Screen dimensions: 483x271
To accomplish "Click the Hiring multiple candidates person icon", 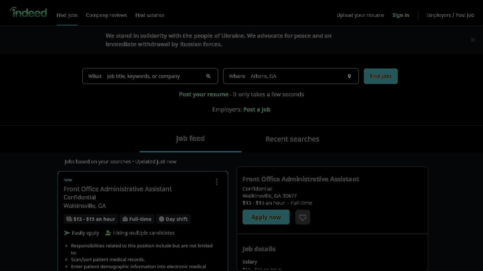I will pyautogui.click(x=108, y=233).
